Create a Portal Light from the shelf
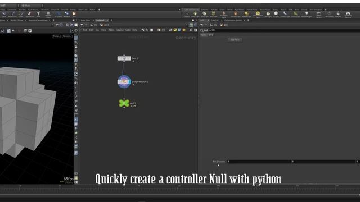Screen dimensions: 360x202 point(295,15)
